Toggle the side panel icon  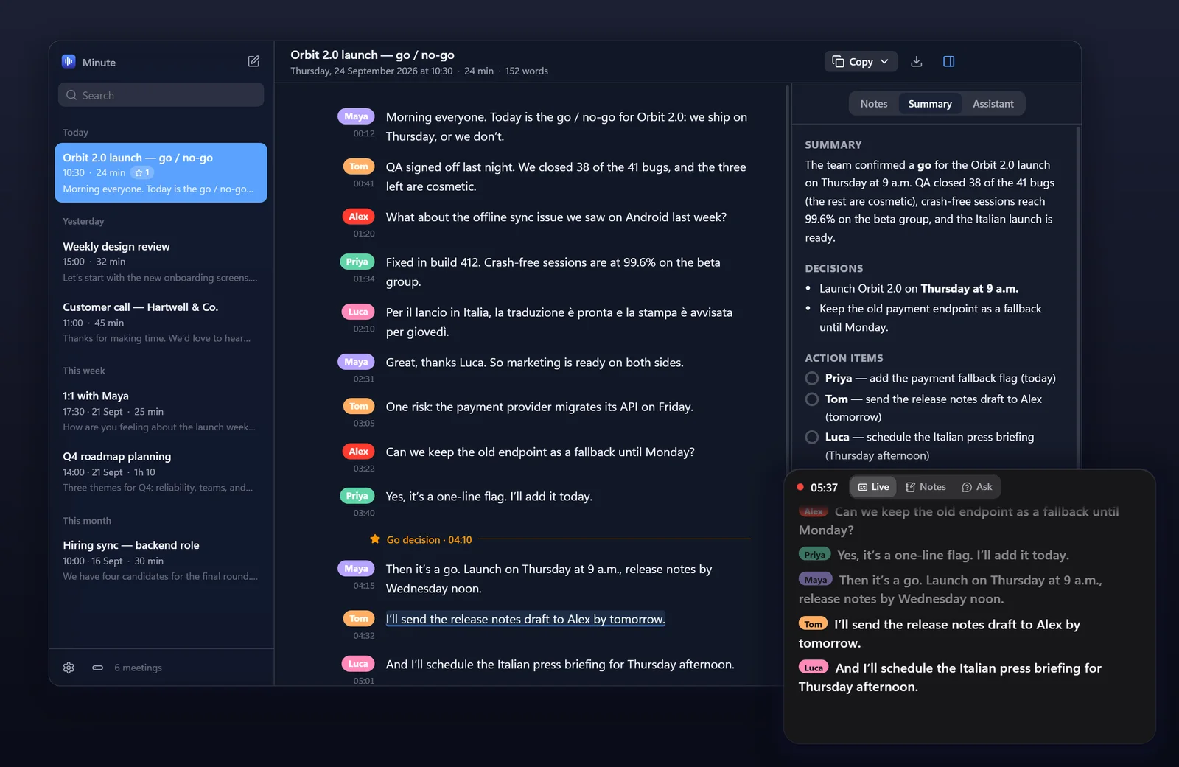(949, 62)
